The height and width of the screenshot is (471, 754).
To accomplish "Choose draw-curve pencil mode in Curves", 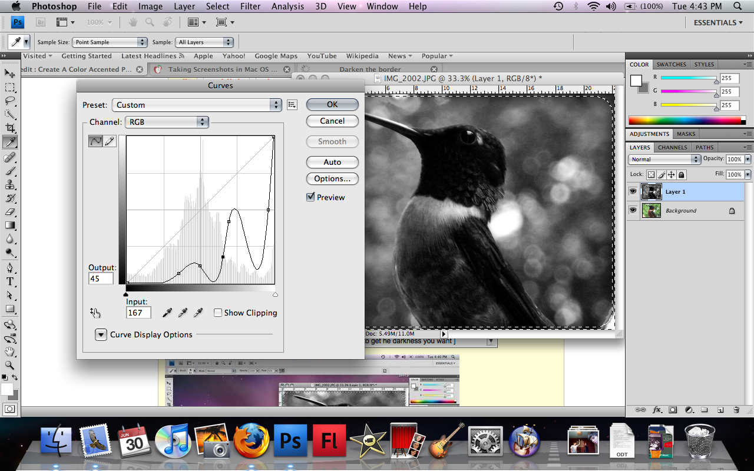I will (x=110, y=141).
